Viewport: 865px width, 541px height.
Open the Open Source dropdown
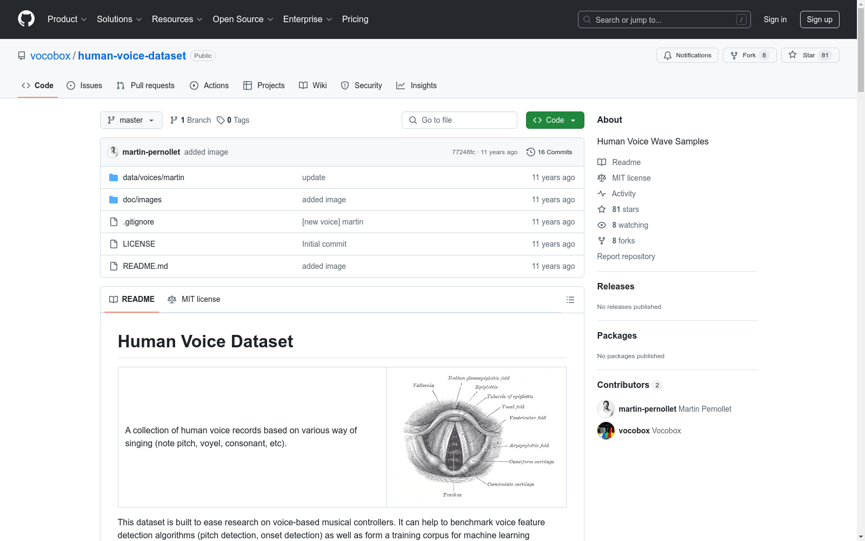[243, 19]
